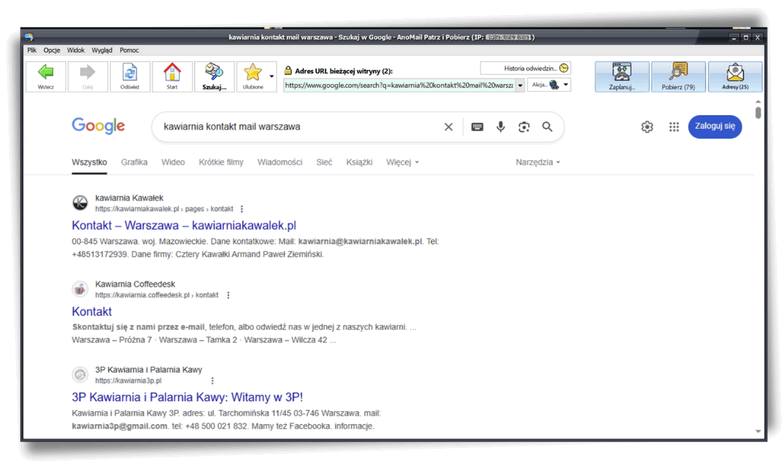Open three-dot menu for coffeedesk result
The height and width of the screenshot is (469, 783).
pyautogui.click(x=228, y=295)
